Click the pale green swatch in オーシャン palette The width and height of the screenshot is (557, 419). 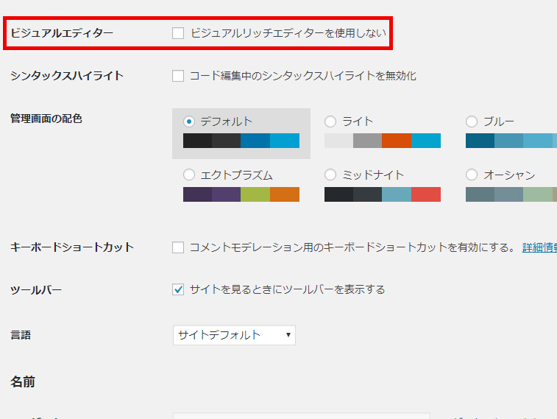tap(537, 194)
